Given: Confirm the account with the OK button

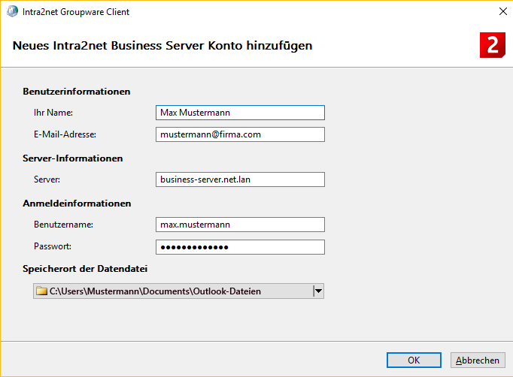Looking at the screenshot, I should point(414,360).
